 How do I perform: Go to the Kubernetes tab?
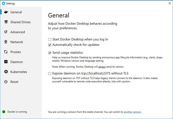(18, 72)
